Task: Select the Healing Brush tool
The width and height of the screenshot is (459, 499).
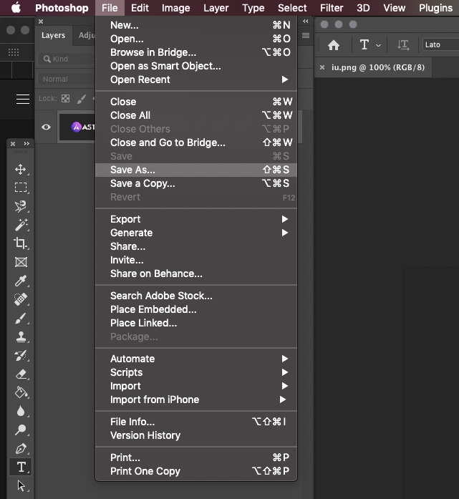Action: (x=21, y=299)
